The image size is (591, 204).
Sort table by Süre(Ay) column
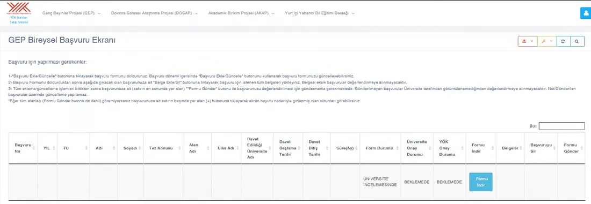(x=345, y=148)
